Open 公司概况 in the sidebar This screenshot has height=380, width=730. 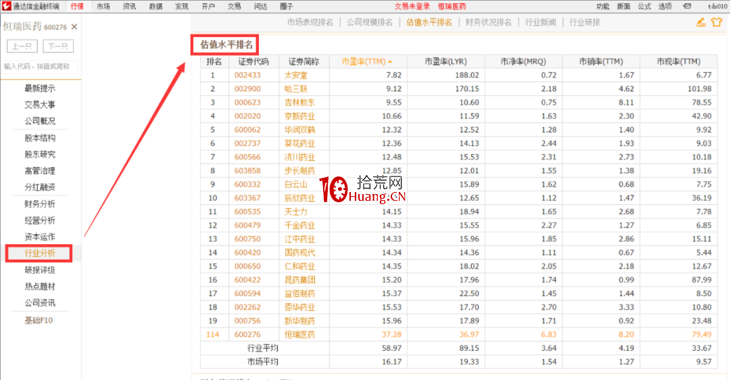click(40, 120)
